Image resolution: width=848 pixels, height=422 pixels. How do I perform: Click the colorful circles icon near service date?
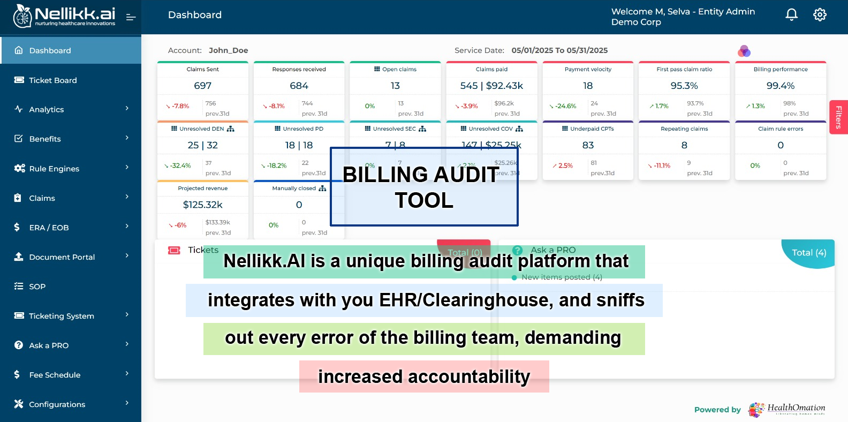744,51
